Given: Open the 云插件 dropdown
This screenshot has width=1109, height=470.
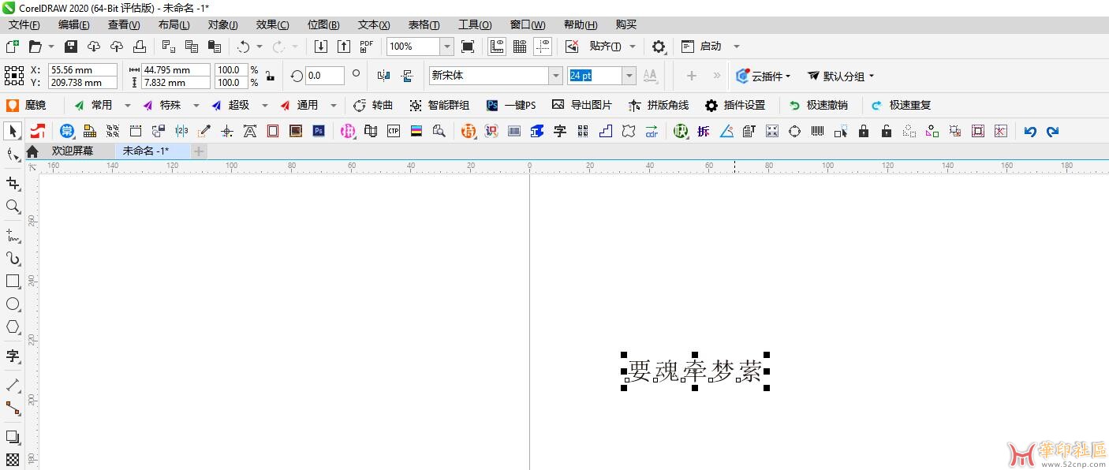Looking at the screenshot, I should pos(763,76).
